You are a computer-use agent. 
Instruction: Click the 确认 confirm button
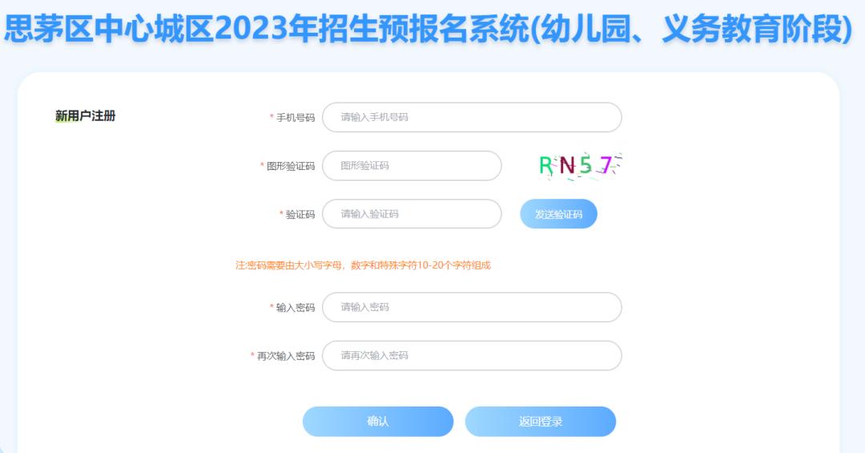click(x=378, y=422)
